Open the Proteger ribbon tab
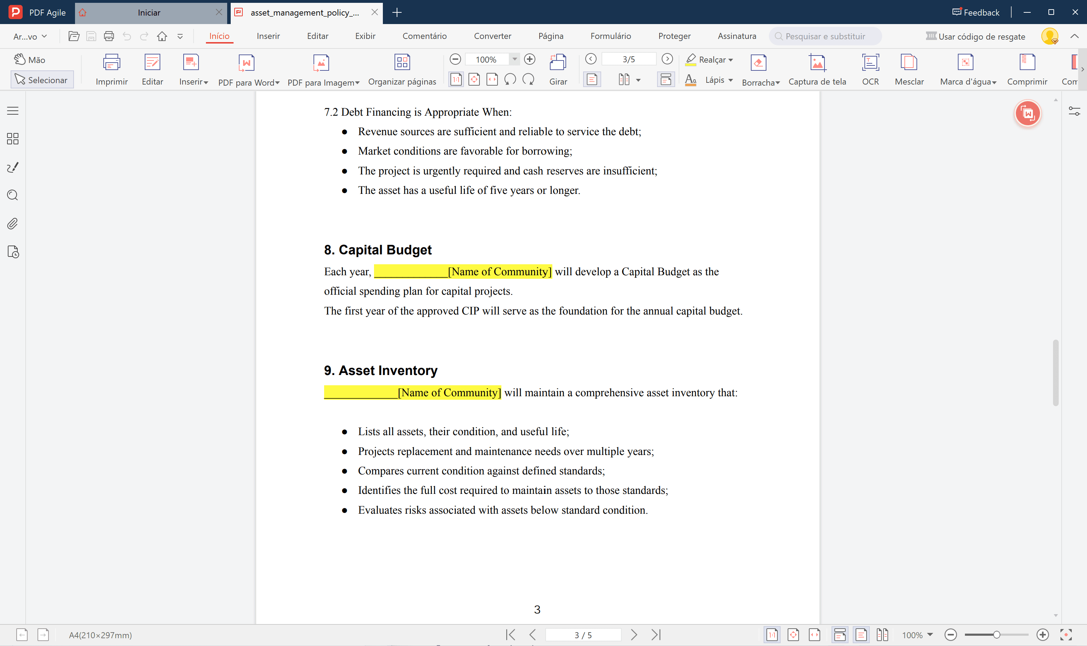Image resolution: width=1087 pixels, height=646 pixels. 674,36
